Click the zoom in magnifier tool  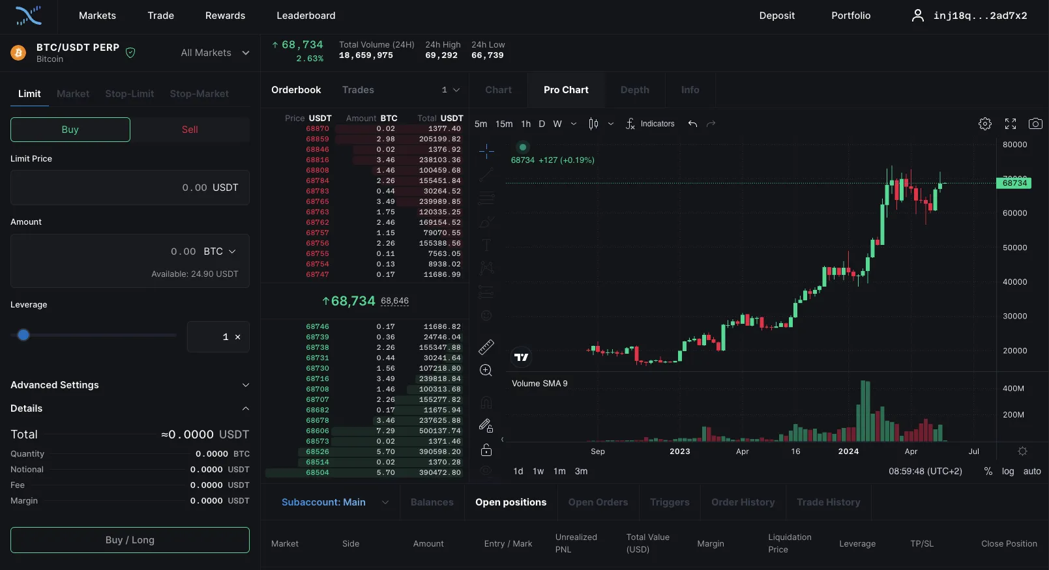coord(486,371)
